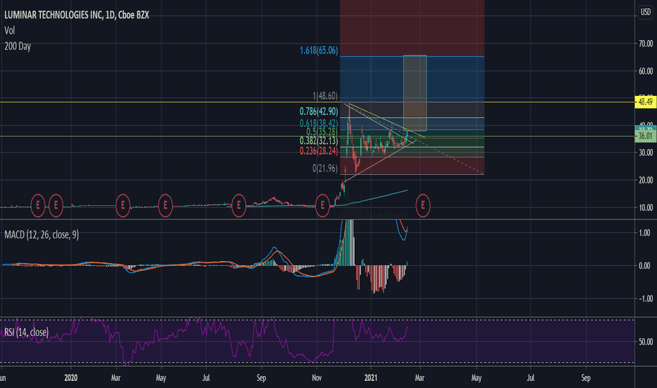Click the earnings marker at March 2021
This screenshot has height=388, width=657.
[x=423, y=205]
